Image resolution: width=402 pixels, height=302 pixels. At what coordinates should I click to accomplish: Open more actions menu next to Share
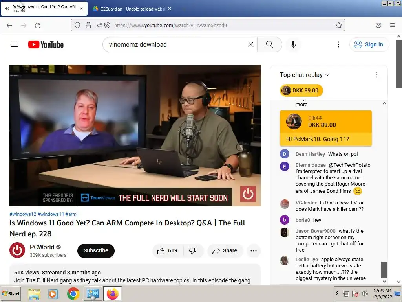pyautogui.click(x=253, y=250)
